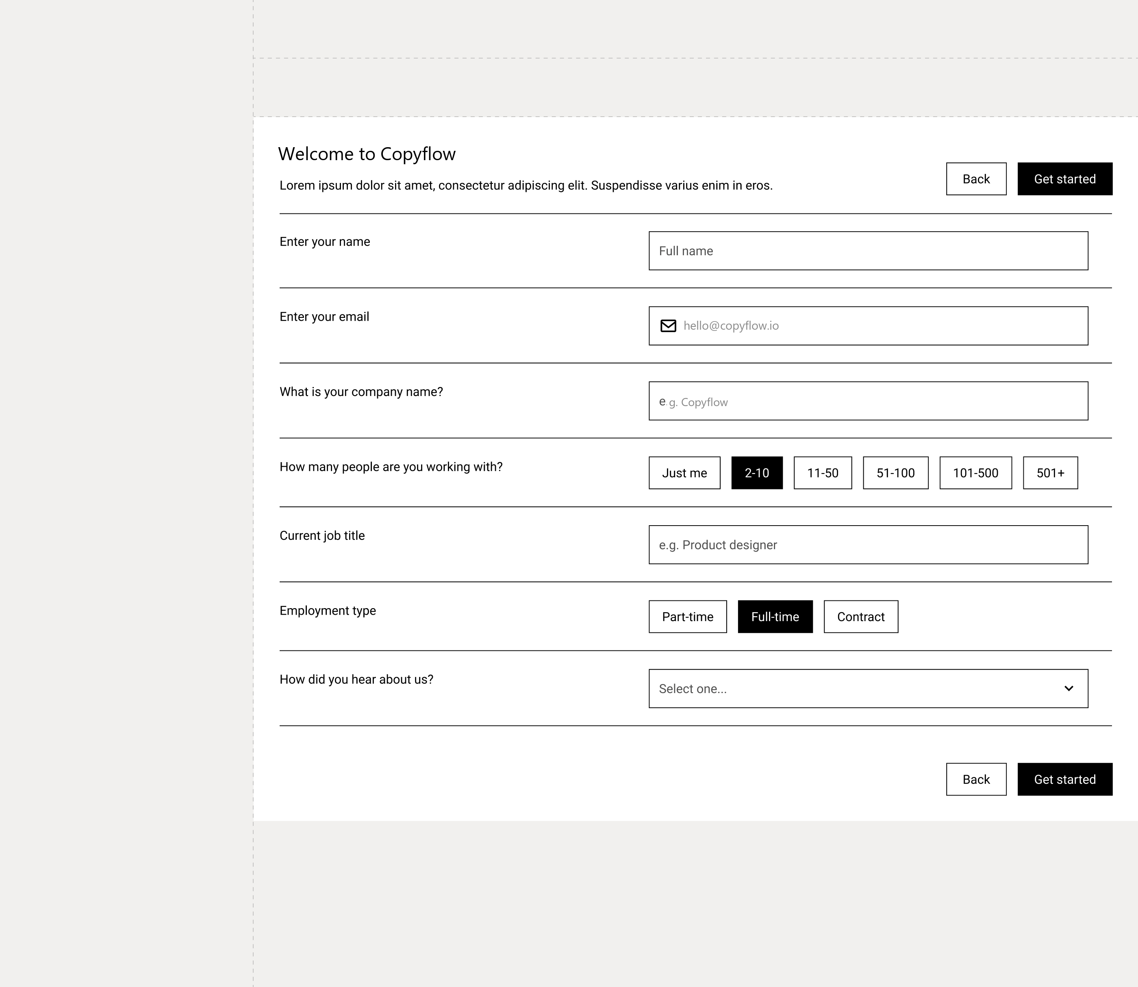Choose the 11-50 team size
The height and width of the screenshot is (987, 1138).
[x=823, y=473]
